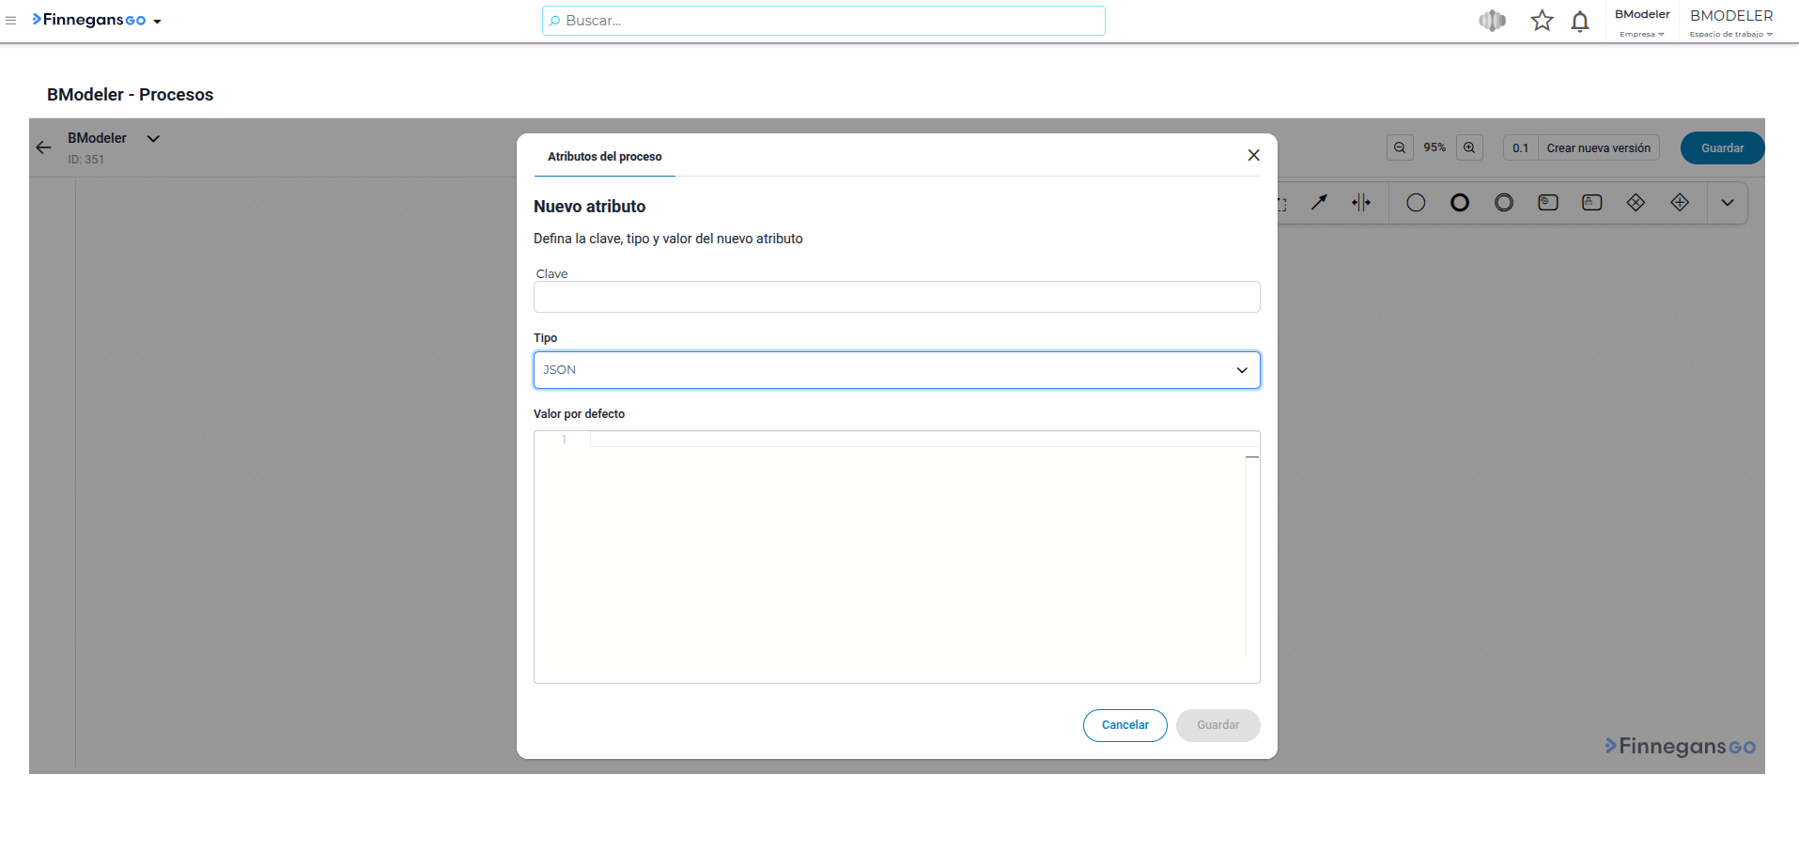This screenshot has height=851, width=1799.
Task: Expand the BModeler process name chevron
Action: point(153,138)
